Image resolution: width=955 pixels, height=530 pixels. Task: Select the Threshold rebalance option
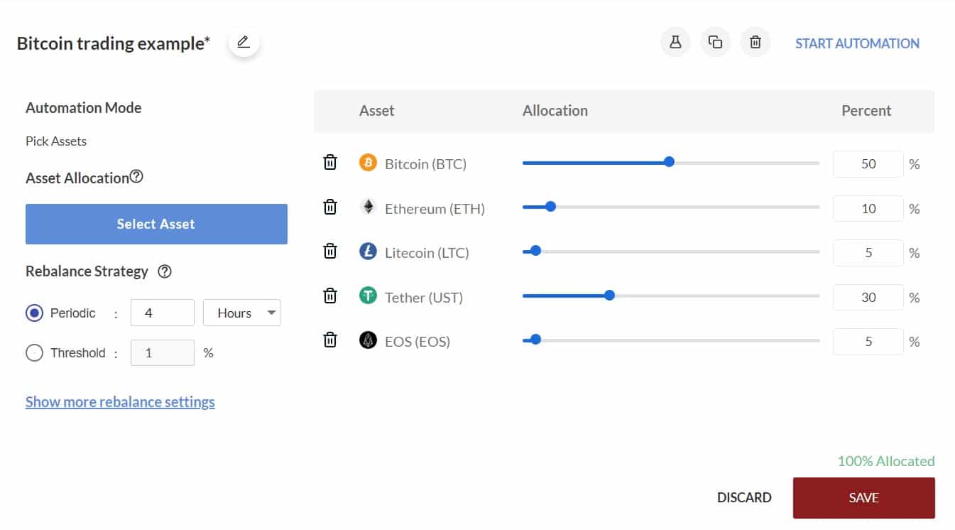tap(34, 352)
